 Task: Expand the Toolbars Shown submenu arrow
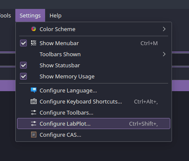[x=164, y=54]
